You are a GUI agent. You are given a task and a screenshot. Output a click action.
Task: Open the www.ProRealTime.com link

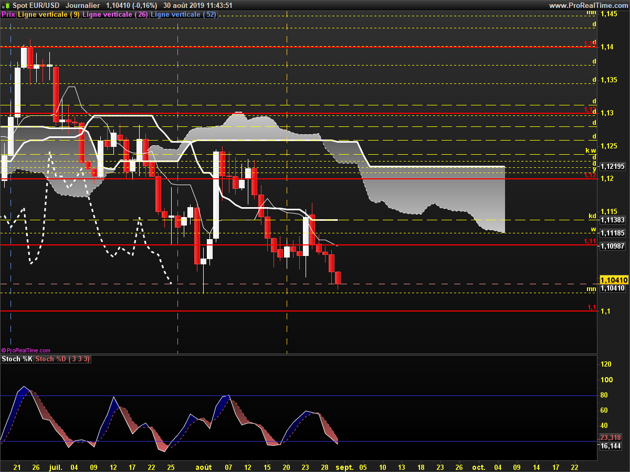coord(588,5)
